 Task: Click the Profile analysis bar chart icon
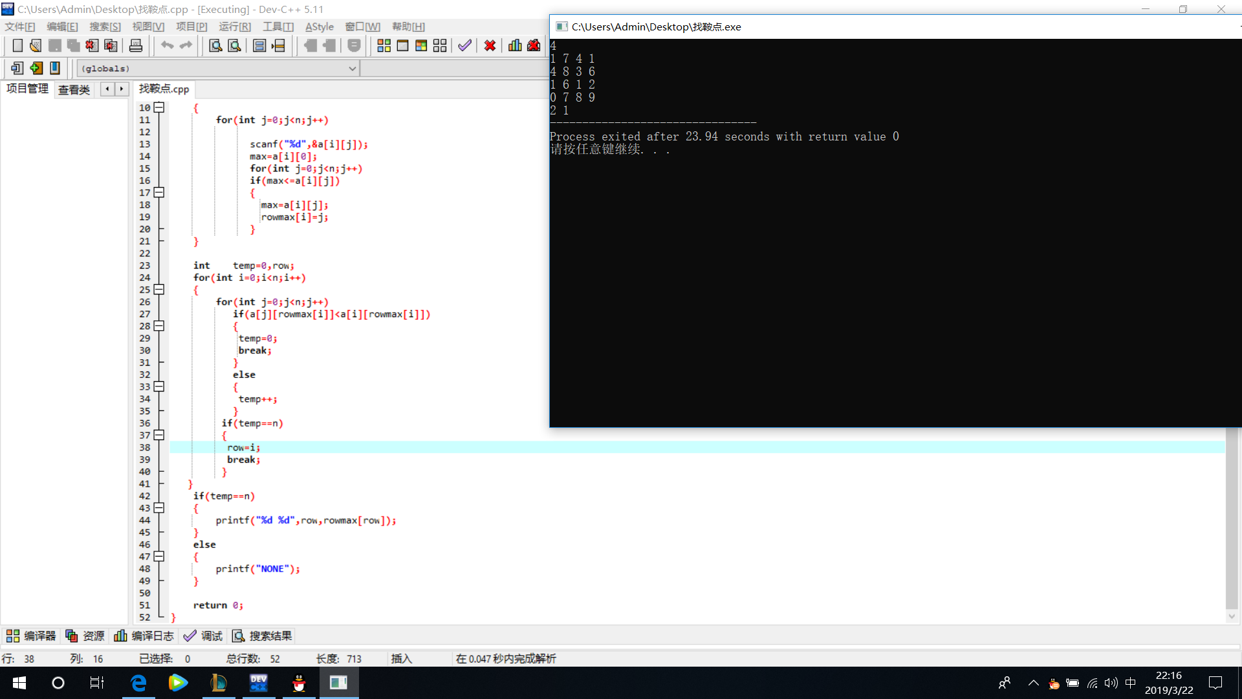tap(515, 45)
